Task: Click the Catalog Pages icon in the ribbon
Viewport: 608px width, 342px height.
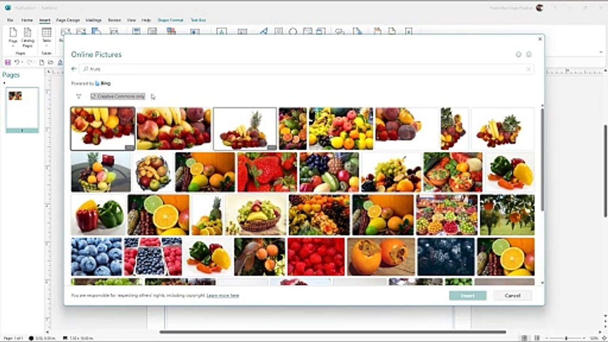Action: pos(28,32)
